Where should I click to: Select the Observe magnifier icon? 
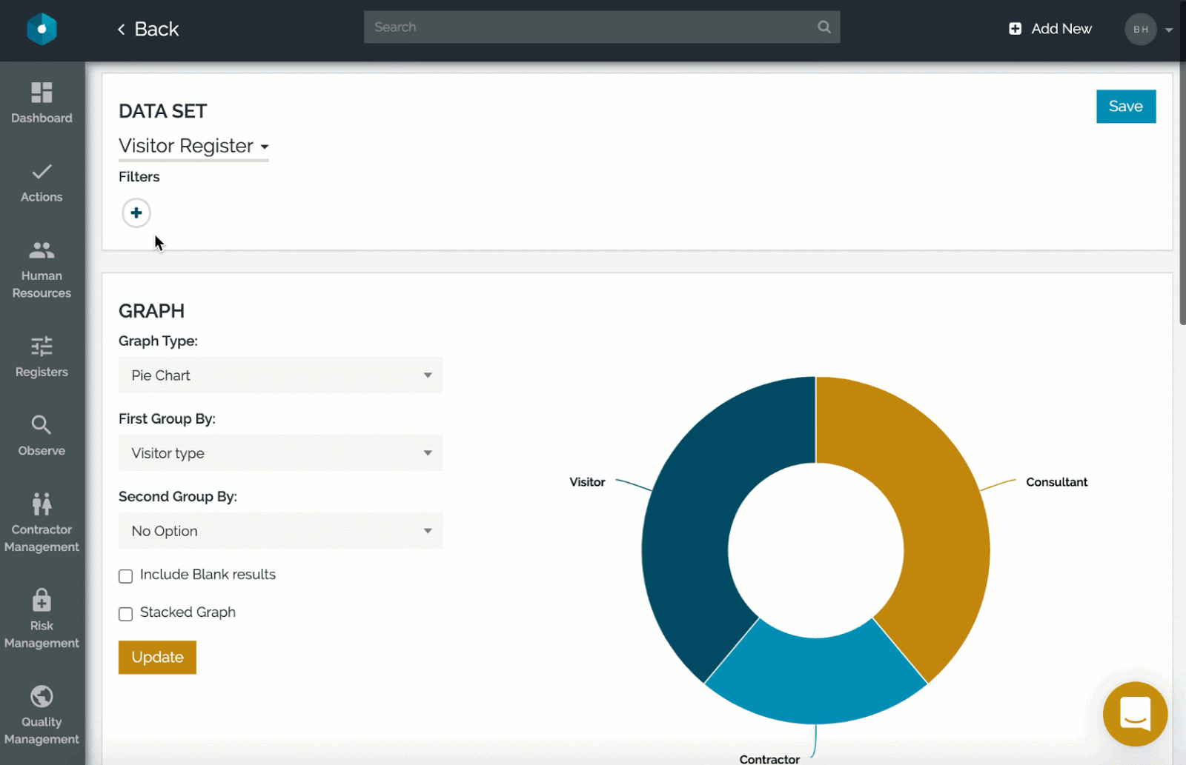(42, 425)
